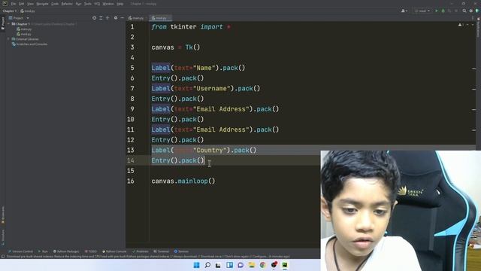Screen dimensions: 481x271
Task: Expand the External Libraries node
Action: (8, 39)
